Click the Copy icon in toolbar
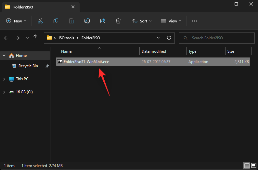 pos(56,21)
